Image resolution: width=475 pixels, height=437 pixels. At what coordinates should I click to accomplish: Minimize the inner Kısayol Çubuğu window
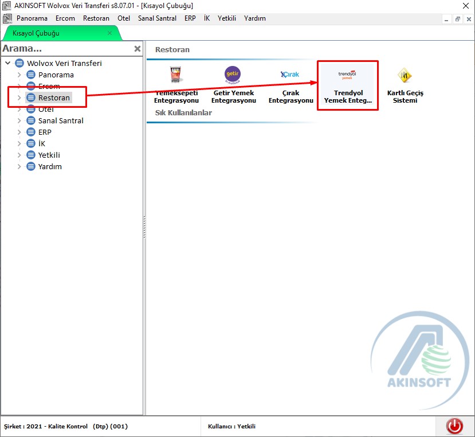(446, 19)
